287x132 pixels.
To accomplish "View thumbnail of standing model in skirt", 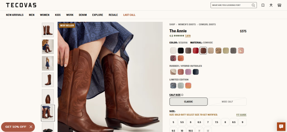I will (x=48, y=63).
